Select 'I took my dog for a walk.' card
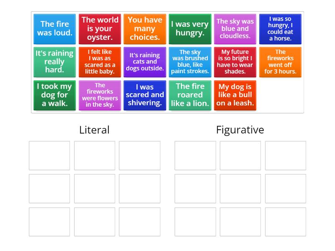335x251 pixels. pyautogui.click(x=54, y=95)
